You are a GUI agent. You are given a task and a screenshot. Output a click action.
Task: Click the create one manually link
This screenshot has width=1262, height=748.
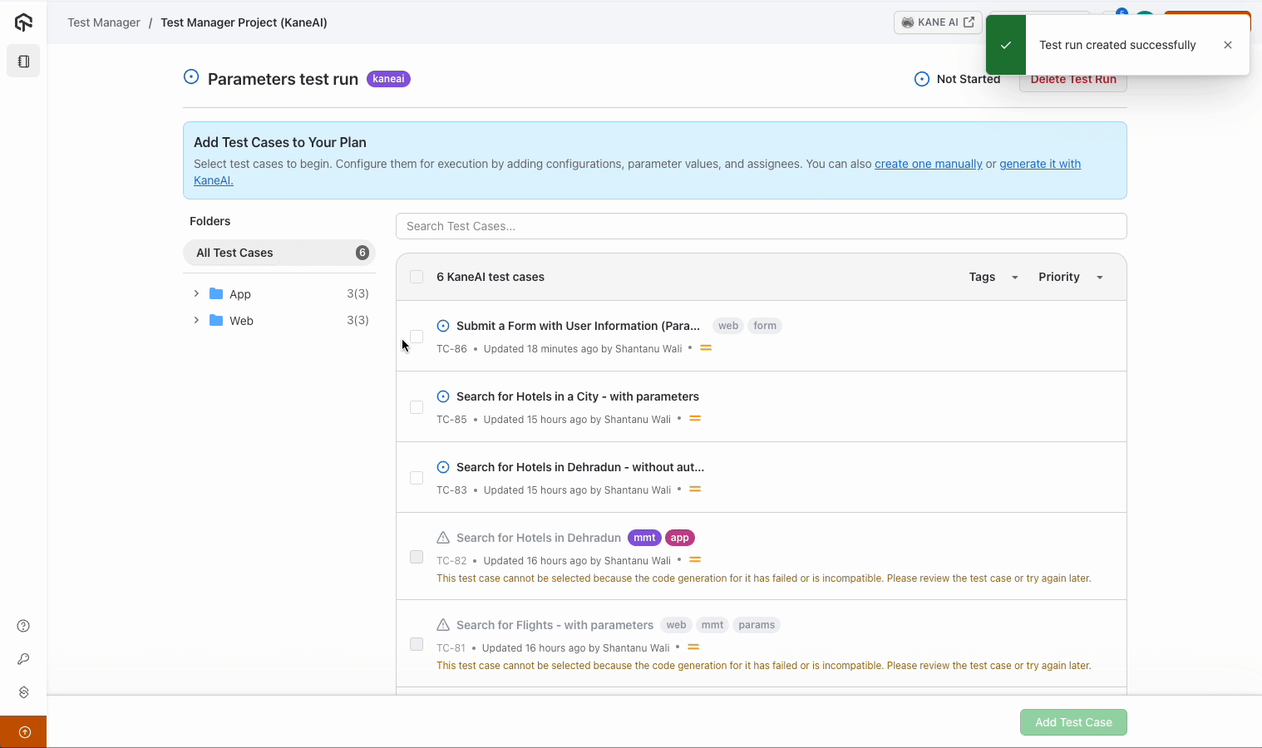(x=928, y=164)
